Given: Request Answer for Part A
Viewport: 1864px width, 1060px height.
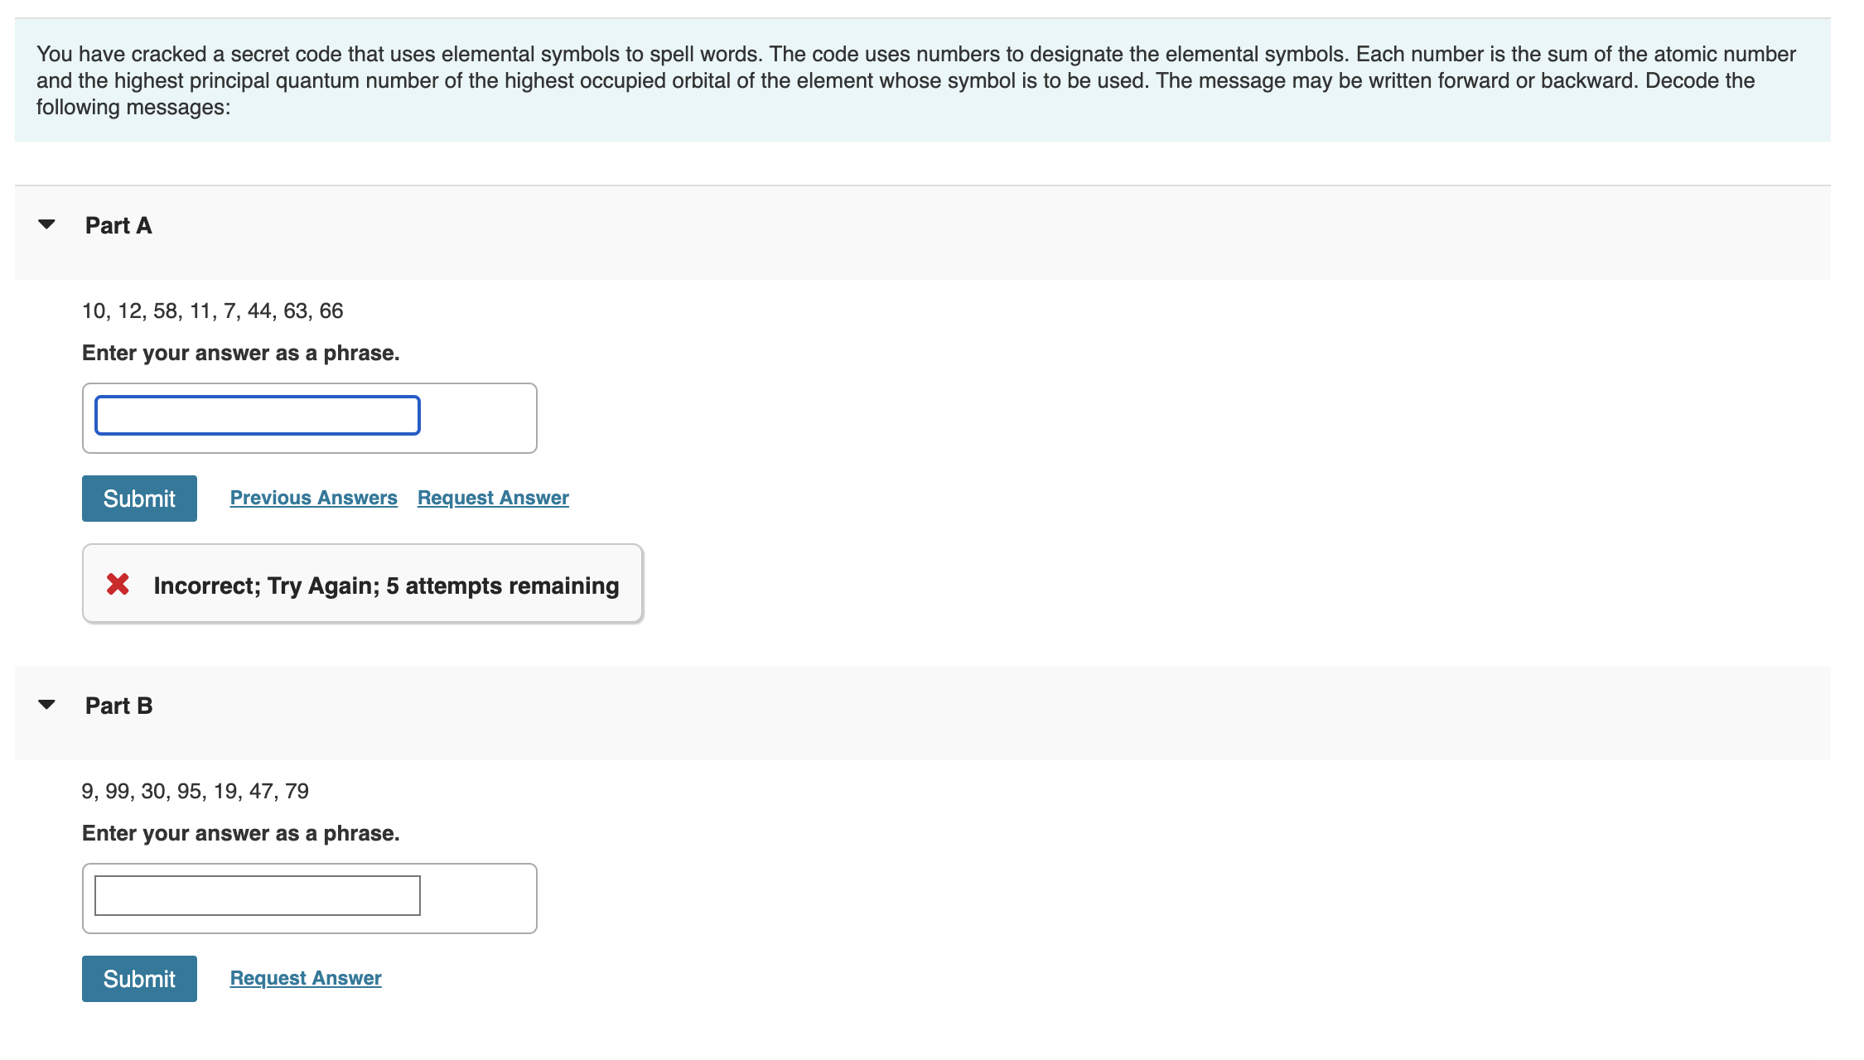Looking at the screenshot, I should [x=493, y=498].
